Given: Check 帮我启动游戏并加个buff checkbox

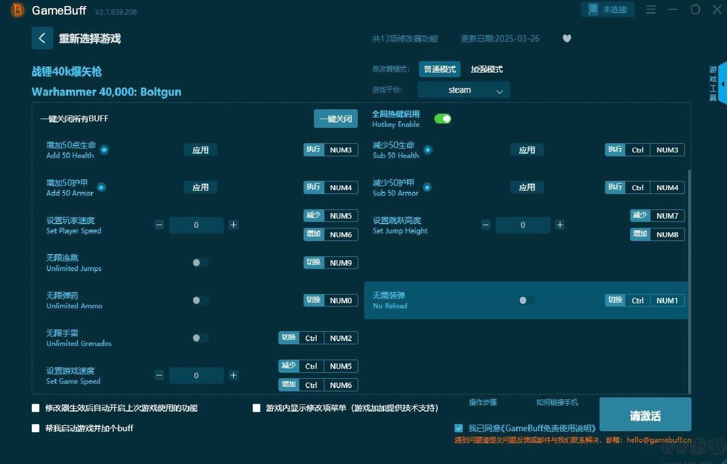Looking at the screenshot, I should pyautogui.click(x=36, y=428).
